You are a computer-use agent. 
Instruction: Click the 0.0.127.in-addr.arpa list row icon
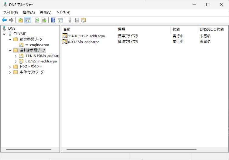(65, 42)
